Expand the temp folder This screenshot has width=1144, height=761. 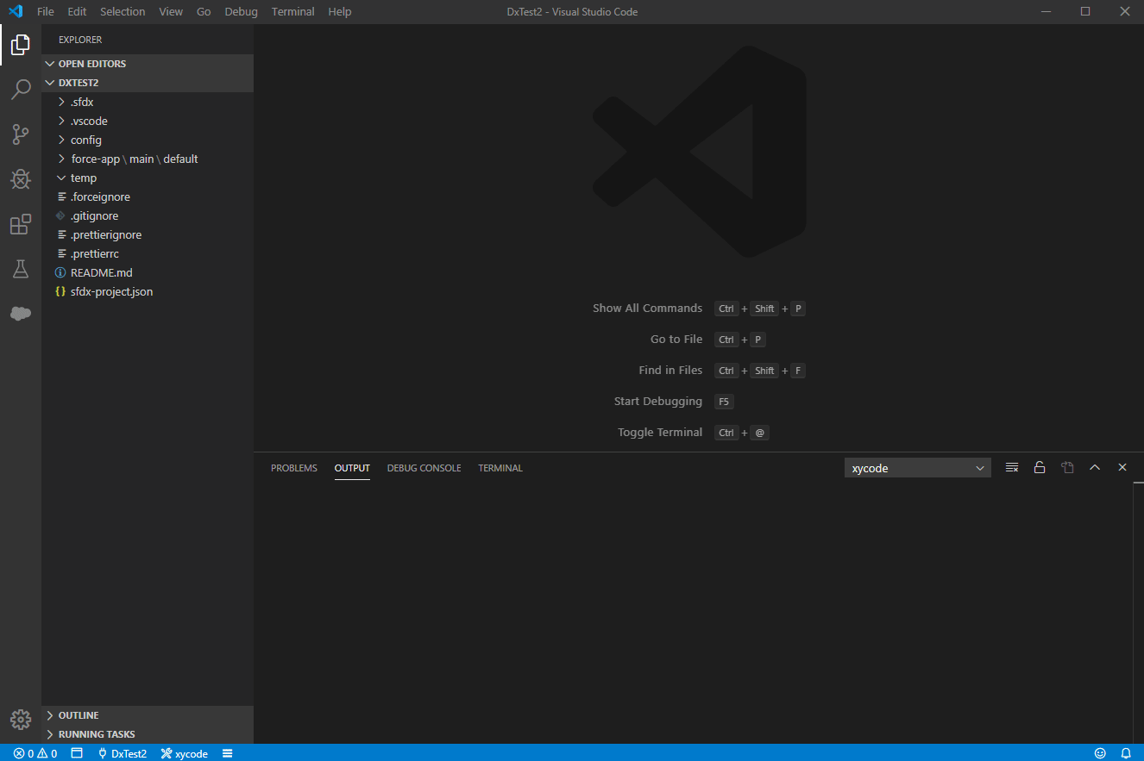(148, 178)
